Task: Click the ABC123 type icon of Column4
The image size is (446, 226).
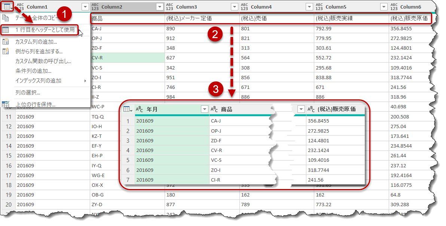Action: [x=244, y=6]
